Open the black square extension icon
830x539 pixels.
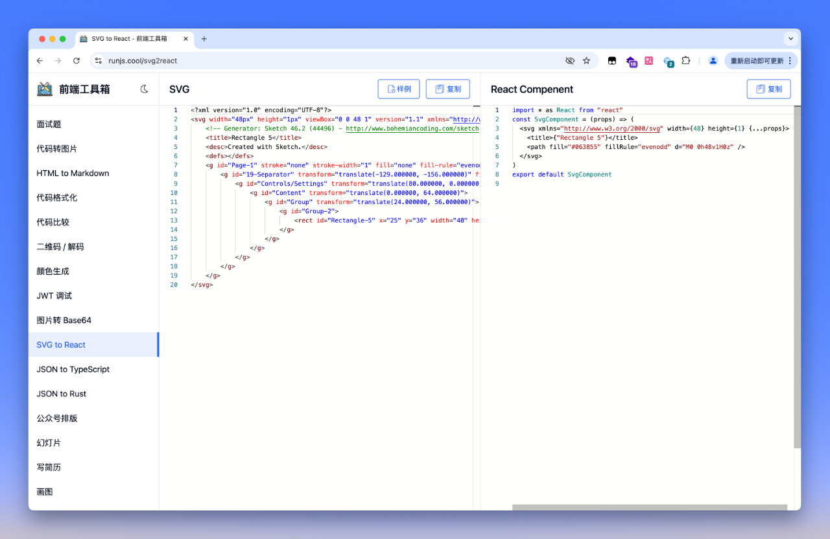[611, 61]
